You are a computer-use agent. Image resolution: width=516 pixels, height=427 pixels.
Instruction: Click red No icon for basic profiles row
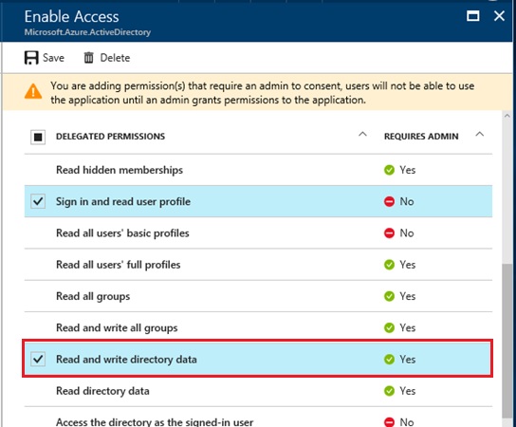pos(389,233)
